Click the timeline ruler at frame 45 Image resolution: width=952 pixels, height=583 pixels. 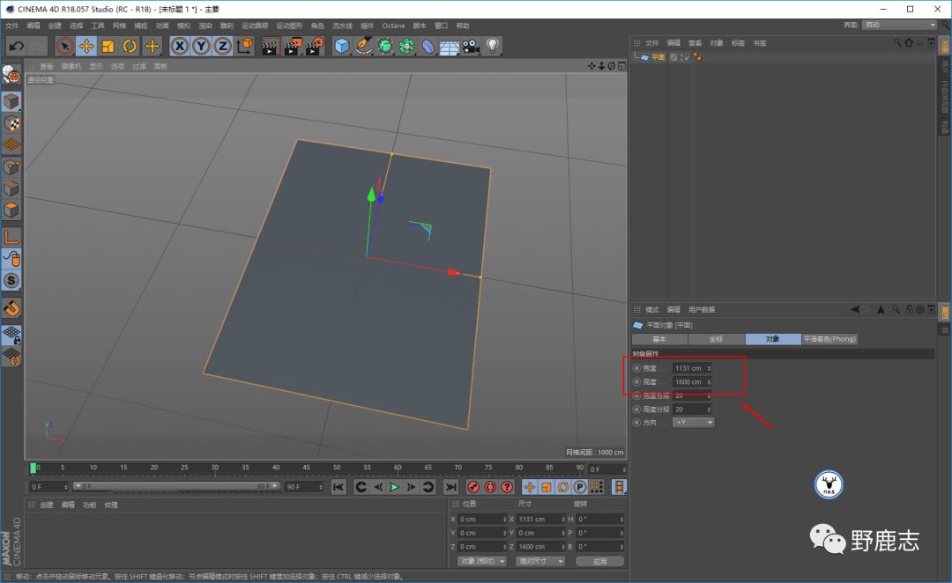pyautogui.click(x=307, y=469)
